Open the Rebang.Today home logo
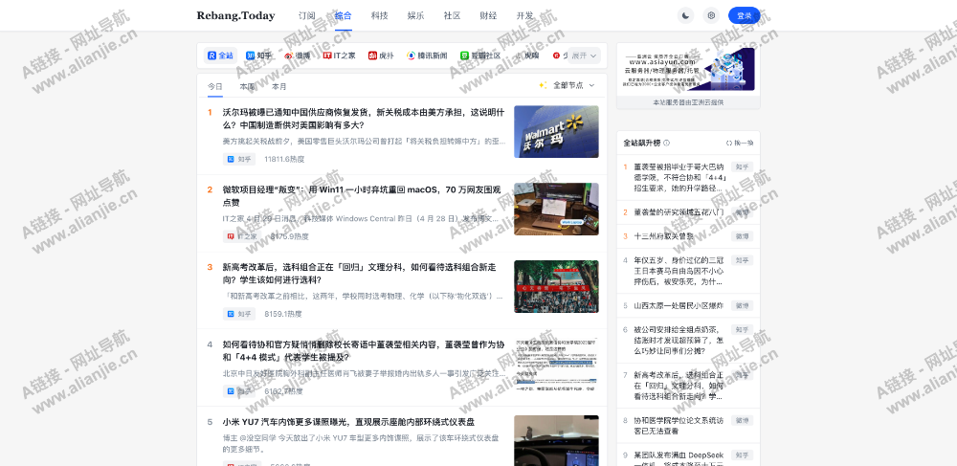The image size is (957, 466). pyautogui.click(x=235, y=16)
